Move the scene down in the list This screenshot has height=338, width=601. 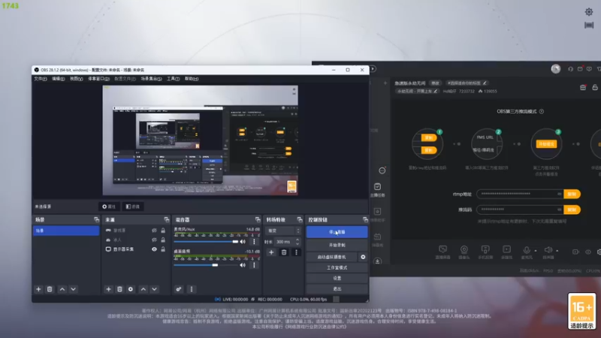(73, 289)
